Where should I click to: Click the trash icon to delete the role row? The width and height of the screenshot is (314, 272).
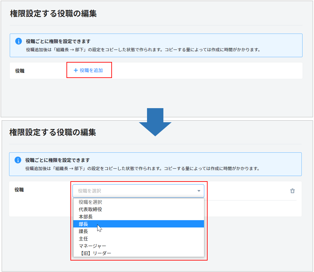292,191
